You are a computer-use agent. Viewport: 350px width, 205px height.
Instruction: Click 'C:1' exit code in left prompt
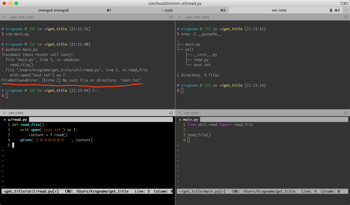pos(96,91)
